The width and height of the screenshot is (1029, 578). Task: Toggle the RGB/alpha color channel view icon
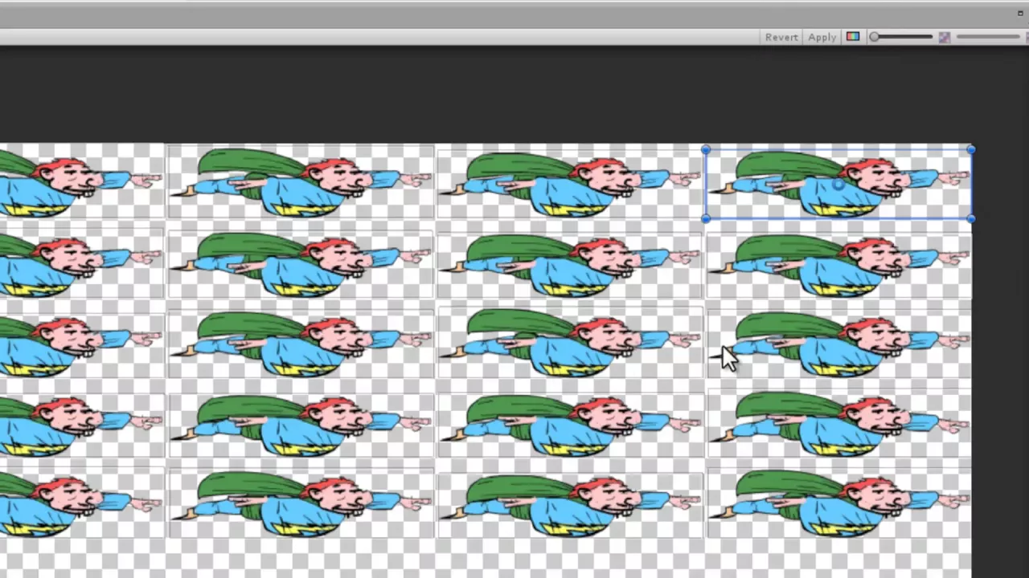[852, 37]
